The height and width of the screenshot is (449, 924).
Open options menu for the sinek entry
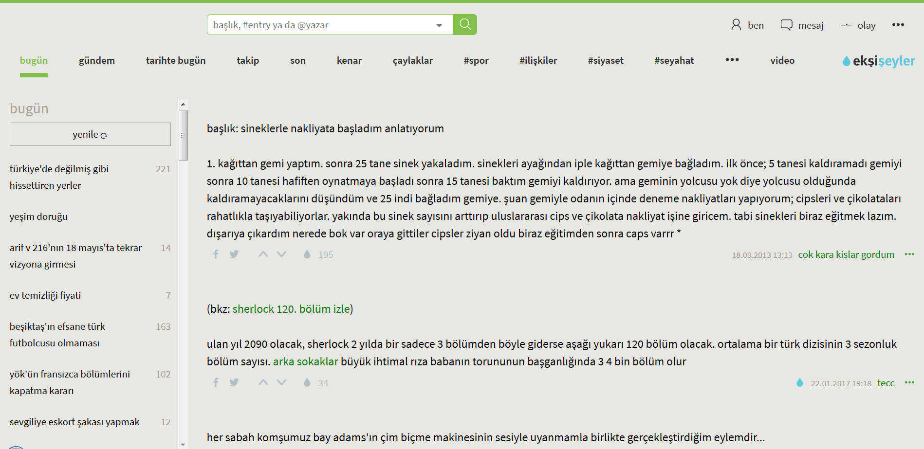point(910,254)
